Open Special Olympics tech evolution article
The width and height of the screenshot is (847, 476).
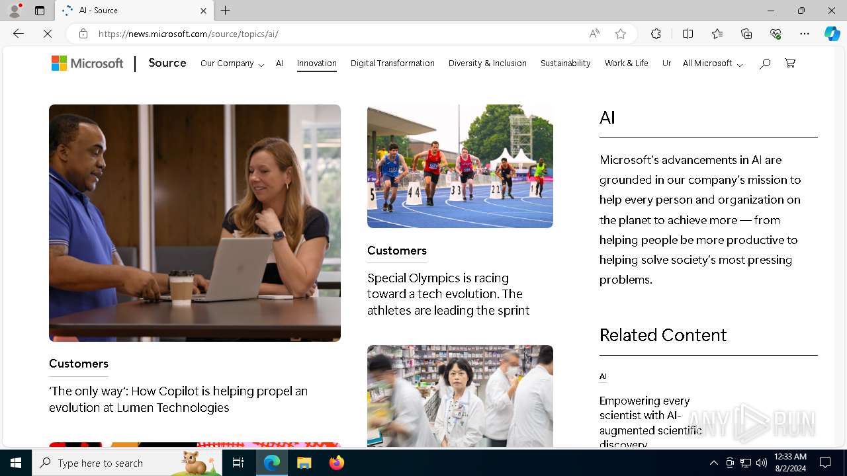(x=449, y=294)
